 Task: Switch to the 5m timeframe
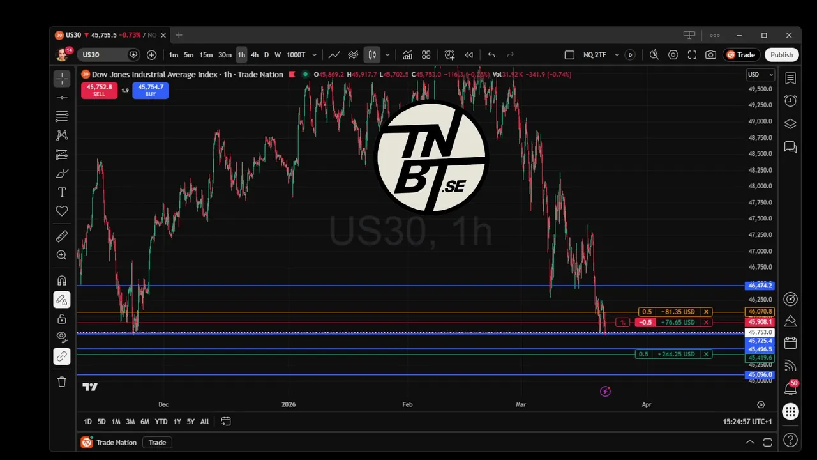(189, 55)
